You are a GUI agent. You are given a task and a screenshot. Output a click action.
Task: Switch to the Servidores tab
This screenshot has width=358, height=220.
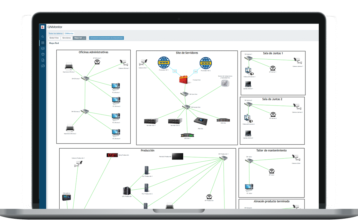click(x=66, y=38)
